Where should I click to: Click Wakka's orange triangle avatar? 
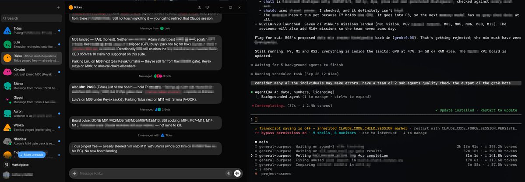(x=7, y=127)
